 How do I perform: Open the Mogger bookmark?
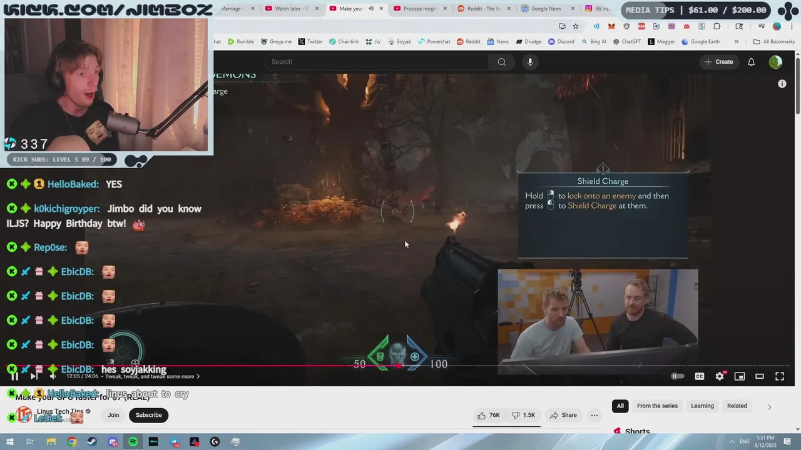click(x=661, y=42)
